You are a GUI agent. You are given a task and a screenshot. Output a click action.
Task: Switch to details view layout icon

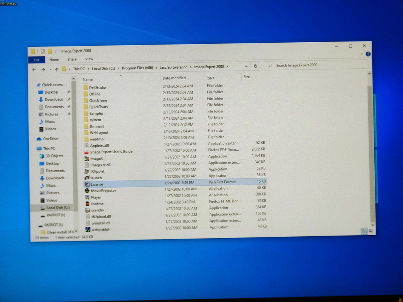tap(364, 231)
